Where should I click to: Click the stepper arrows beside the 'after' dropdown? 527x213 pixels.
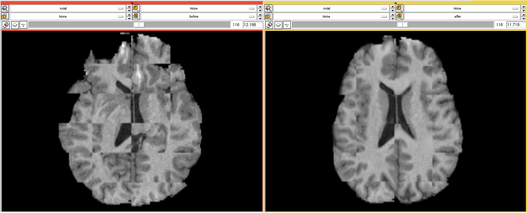tap(523, 17)
